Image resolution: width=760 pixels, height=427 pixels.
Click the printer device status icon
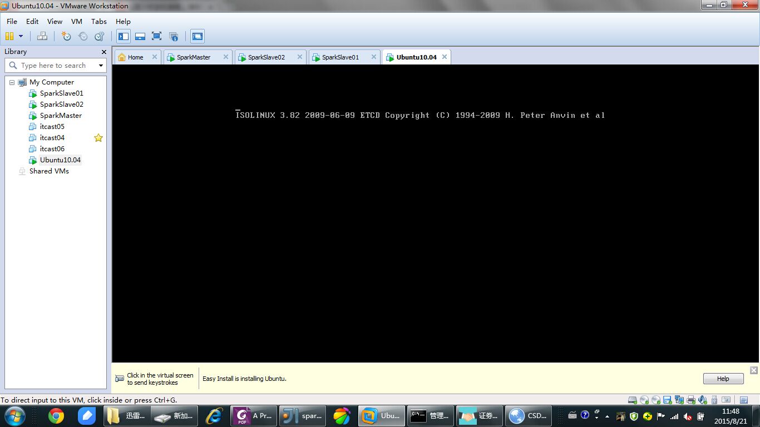tap(690, 400)
